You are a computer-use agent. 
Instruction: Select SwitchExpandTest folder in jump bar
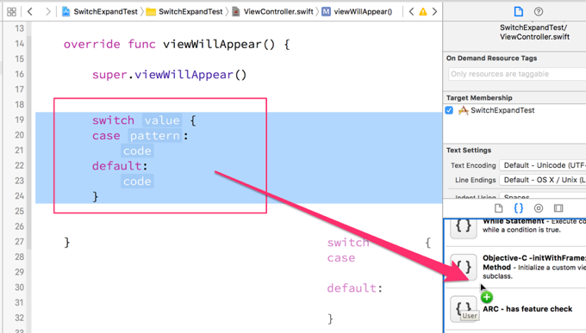tap(184, 11)
